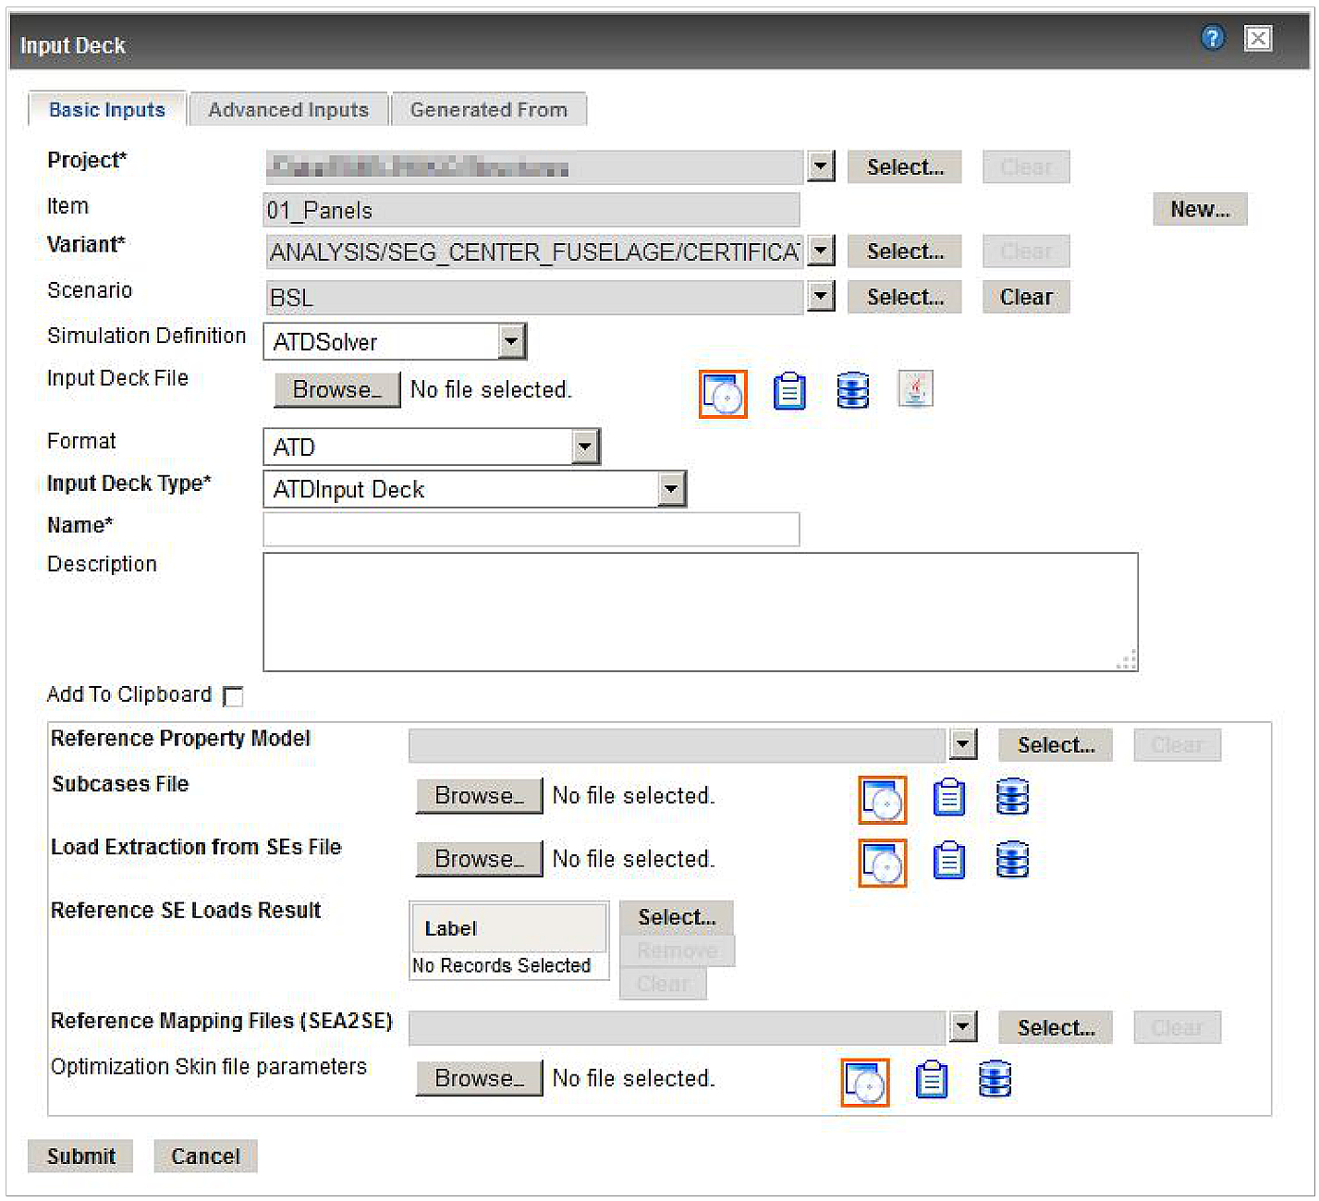This screenshot has width=1319, height=1201.
Task: Clear the Scenario field
Action: 1026,297
